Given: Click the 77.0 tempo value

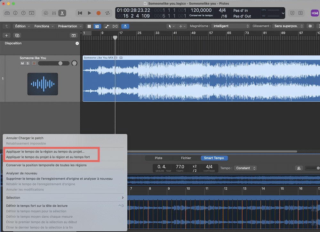Looking at the screenshot, I should (180, 167).
